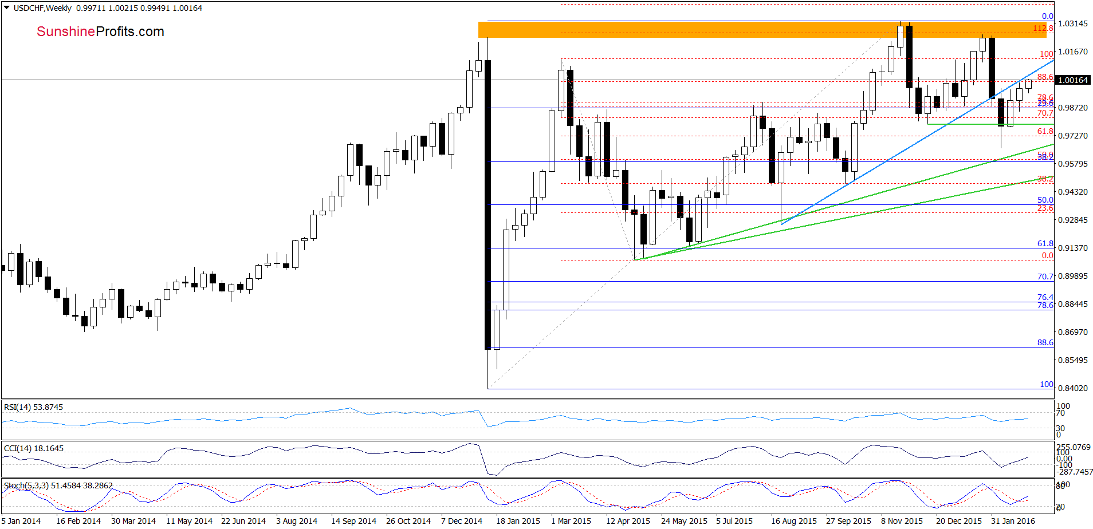Click the 31 Jan 2016 date label
The width and height of the screenshot is (1093, 529).
[1013, 521]
